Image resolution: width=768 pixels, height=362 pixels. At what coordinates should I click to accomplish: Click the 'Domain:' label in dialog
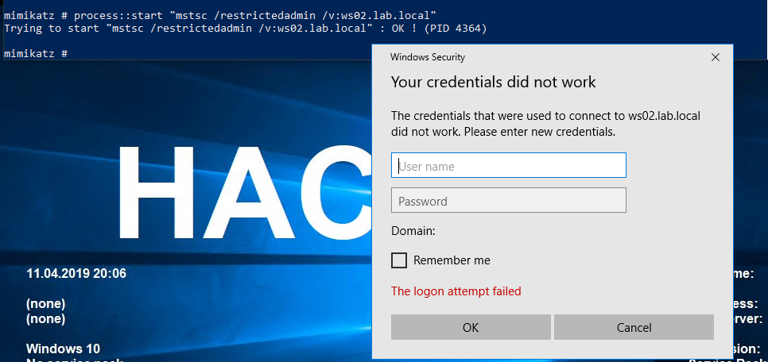[413, 231]
